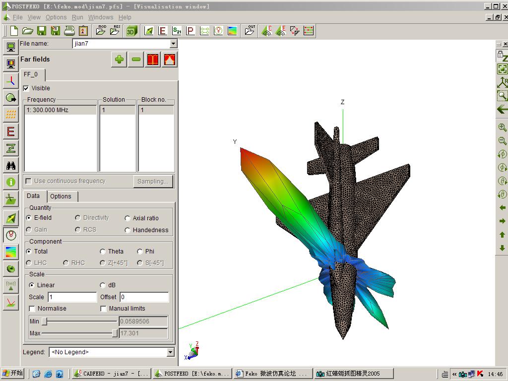Check the Normalise checkbox
Image resolution: width=508 pixels, height=381 pixels.
pos(32,309)
